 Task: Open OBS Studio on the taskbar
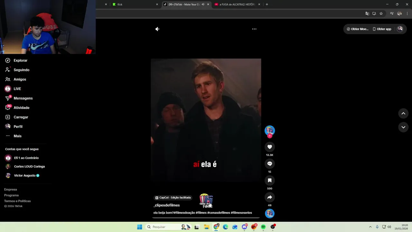(x=273, y=227)
